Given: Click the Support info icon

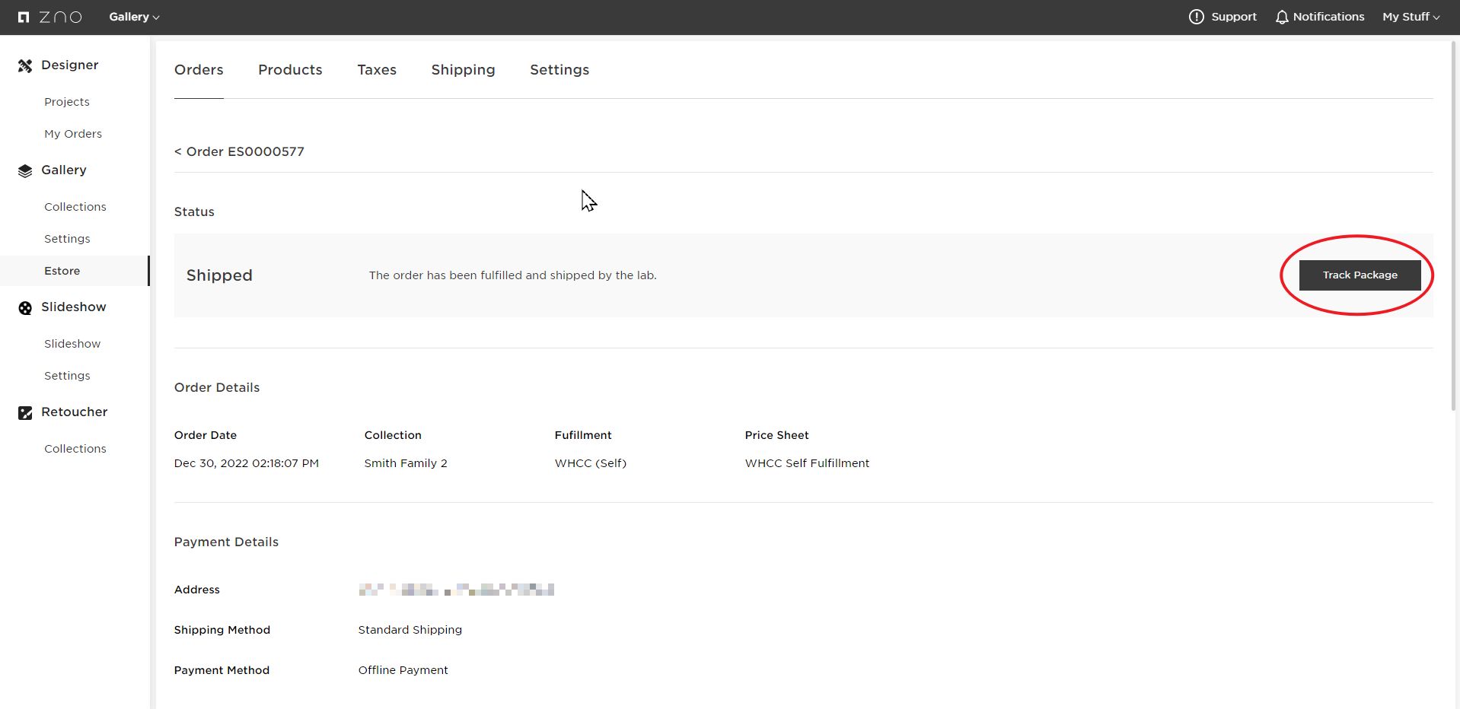Looking at the screenshot, I should pos(1196,17).
